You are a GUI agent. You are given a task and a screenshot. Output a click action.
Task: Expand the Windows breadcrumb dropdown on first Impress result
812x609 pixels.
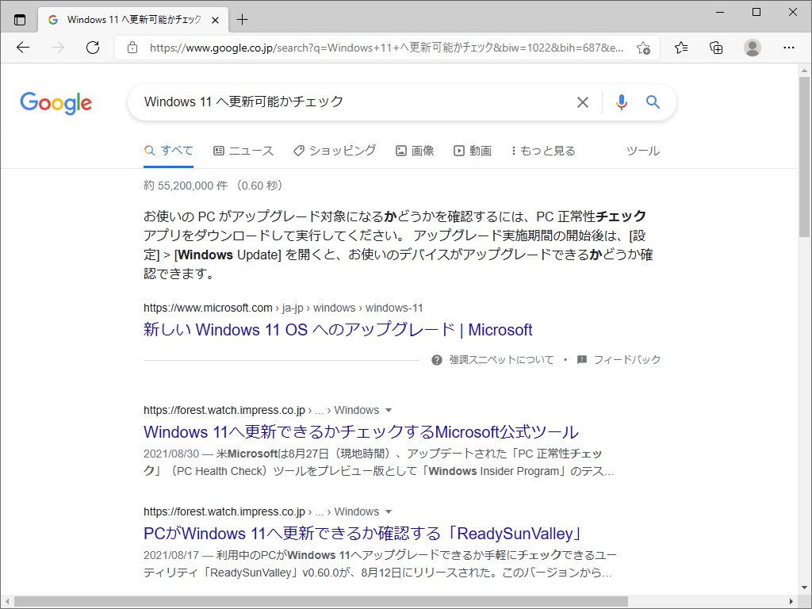tap(388, 410)
